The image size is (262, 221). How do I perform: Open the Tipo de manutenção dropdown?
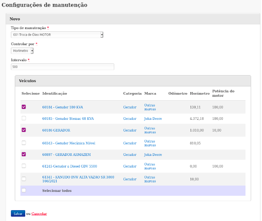(x=57, y=35)
